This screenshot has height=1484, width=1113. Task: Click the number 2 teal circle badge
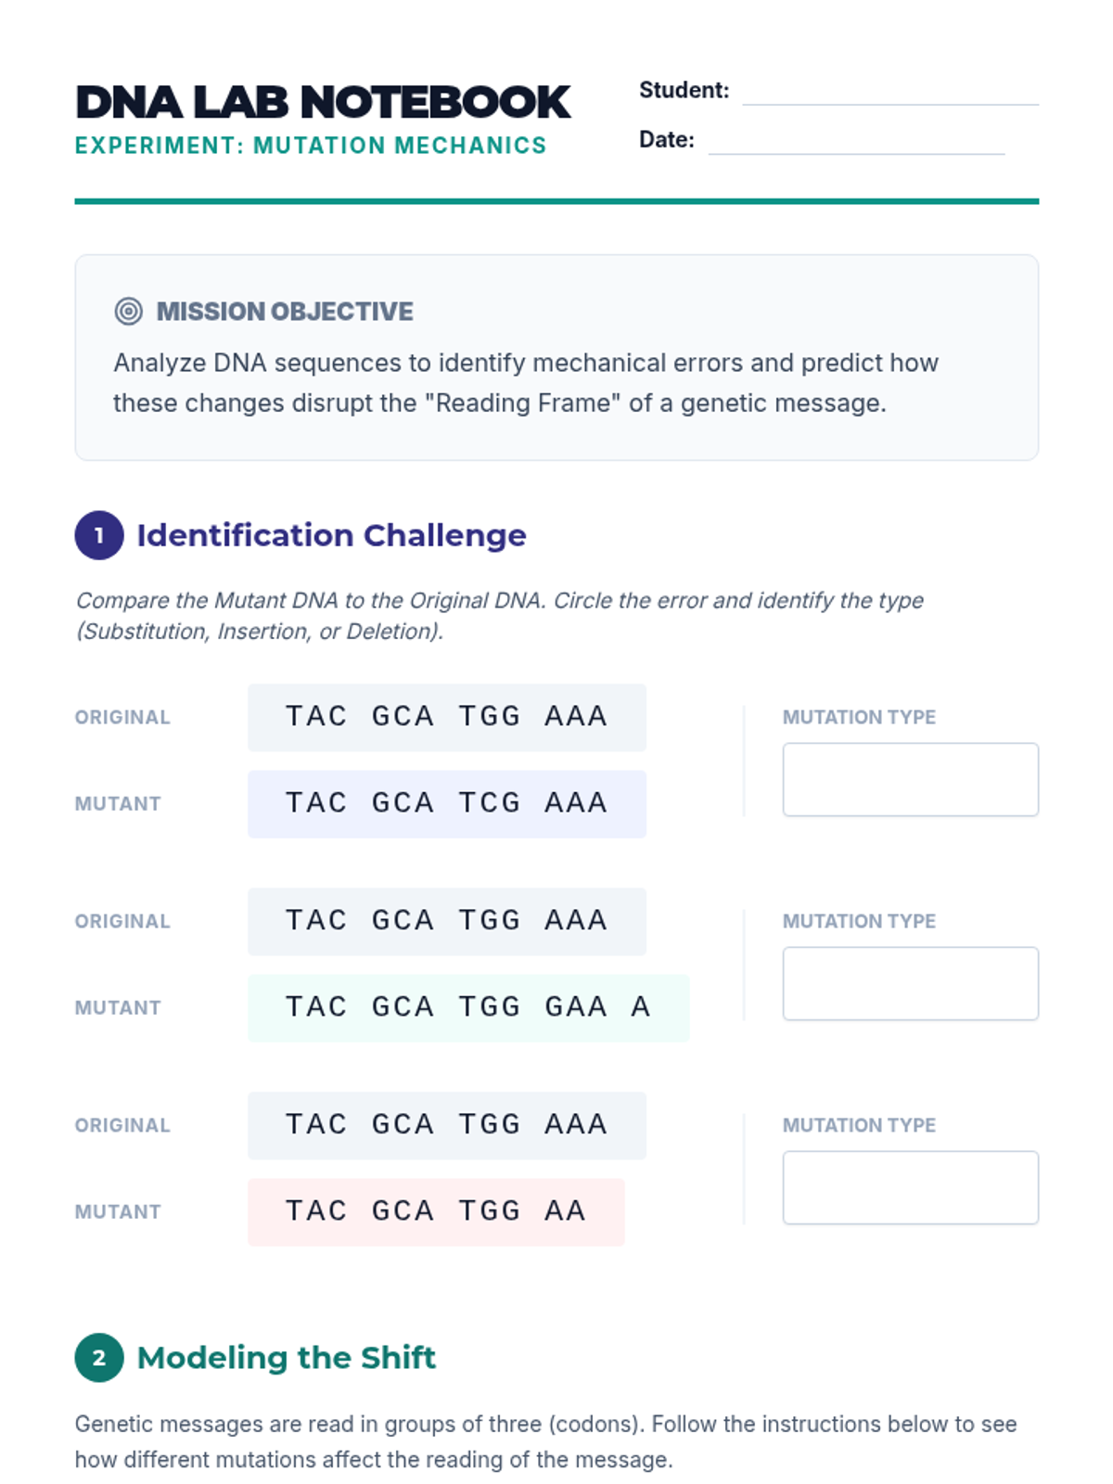[x=99, y=1358]
